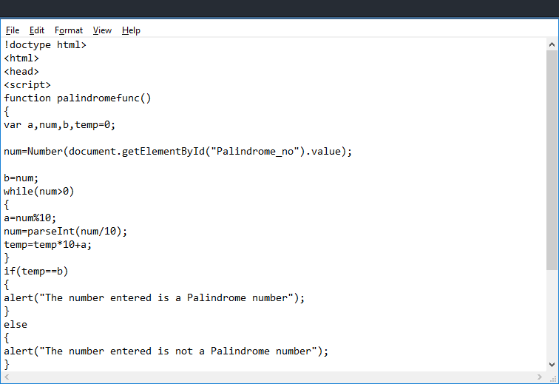Click the '<head>' tag line
Viewport: 559px width, 384px height.
click(21, 71)
